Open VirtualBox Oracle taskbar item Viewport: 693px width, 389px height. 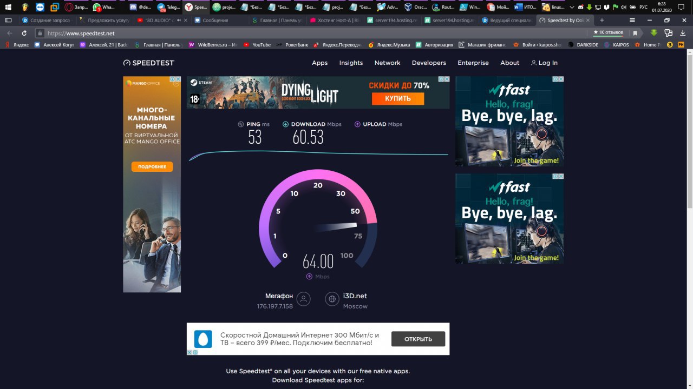pyautogui.click(x=416, y=7)
